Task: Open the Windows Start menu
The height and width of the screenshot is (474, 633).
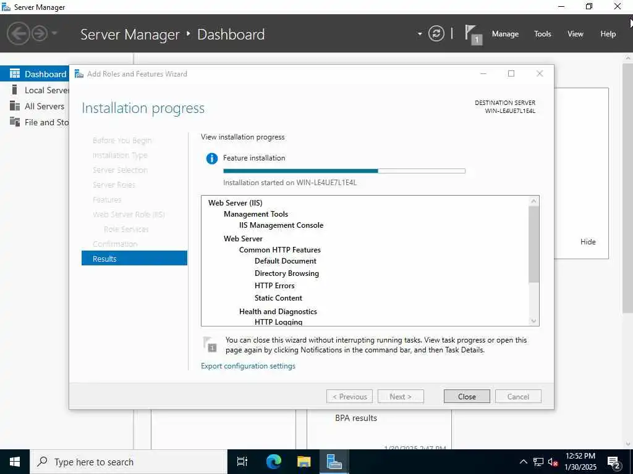Action: tap(15, 462)
